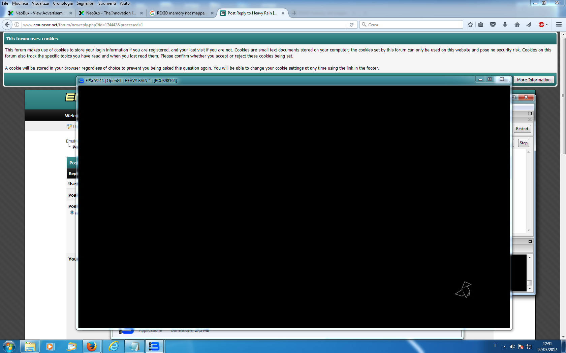Show hidden system tray icons
Screen dimensions: 566x353
504,347
